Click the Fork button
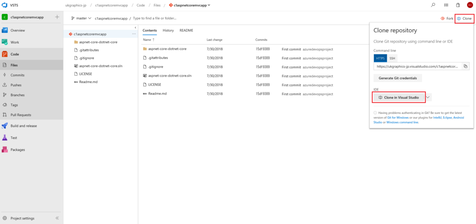 (x=447, y=19)
